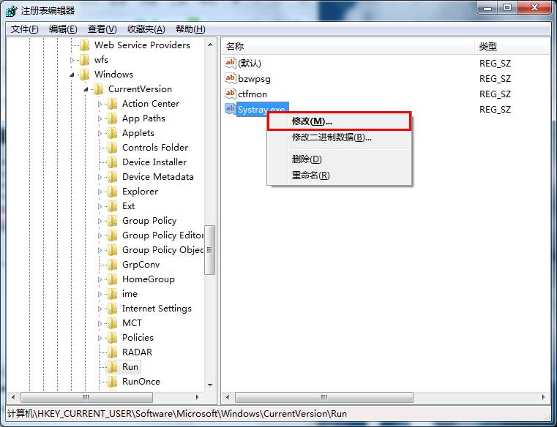Viewport: 557px width, 427px height.
Task: Select the Group Policy Objects key
Action: pos(162,250)
